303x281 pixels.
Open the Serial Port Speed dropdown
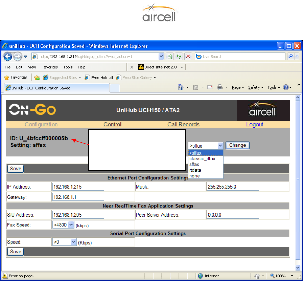click(x=64, y=242)
